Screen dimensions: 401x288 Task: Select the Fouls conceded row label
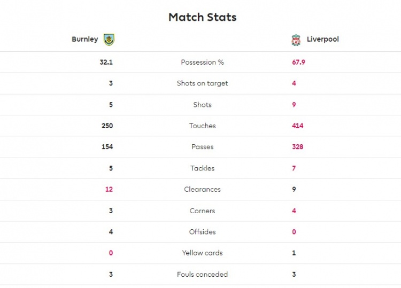202,275
